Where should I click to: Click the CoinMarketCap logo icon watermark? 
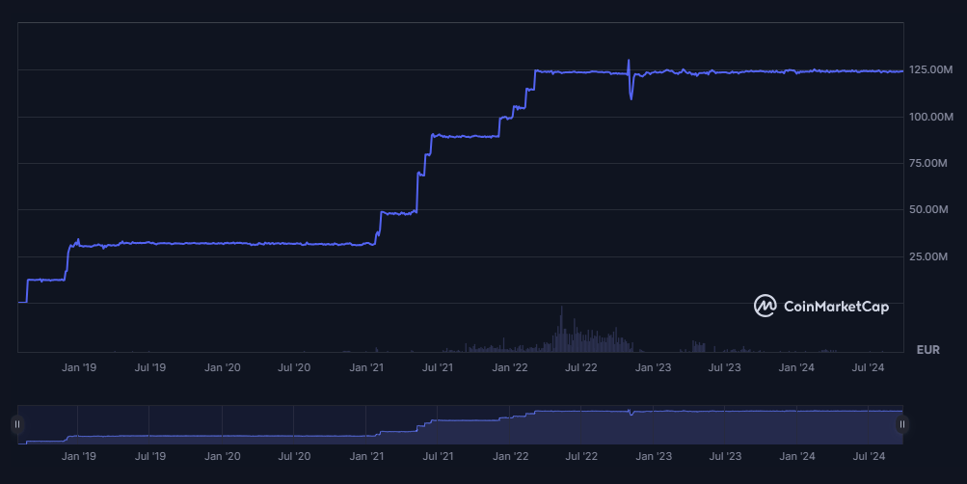tap(766, 306)
